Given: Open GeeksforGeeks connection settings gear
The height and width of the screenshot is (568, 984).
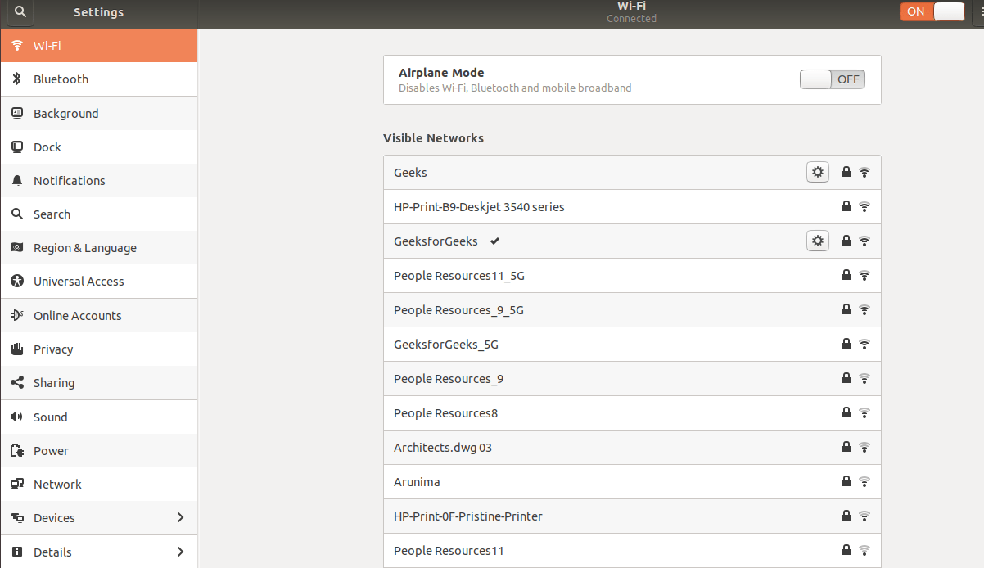Looking at the screenshot, I should [817, 241].
